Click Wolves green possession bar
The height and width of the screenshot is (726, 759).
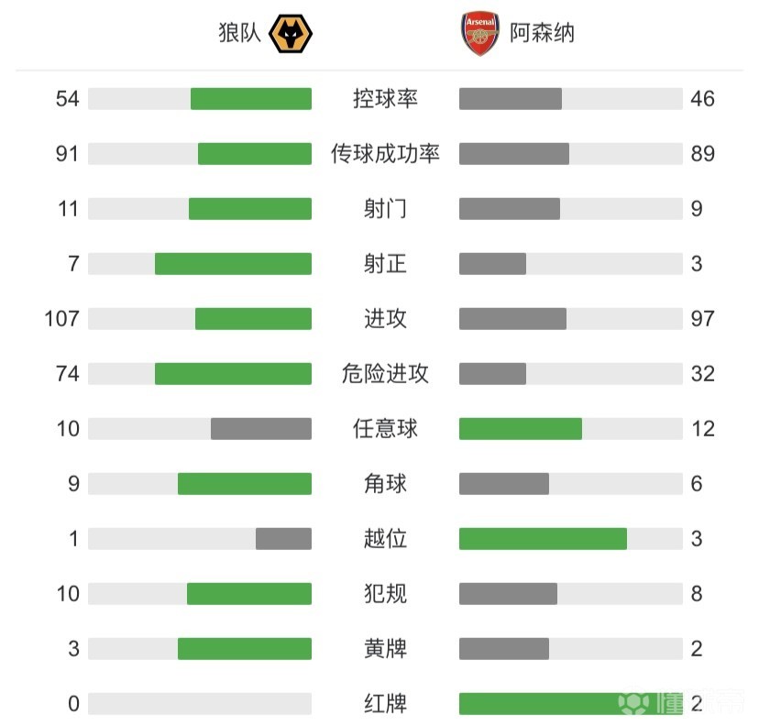point(251,99)
